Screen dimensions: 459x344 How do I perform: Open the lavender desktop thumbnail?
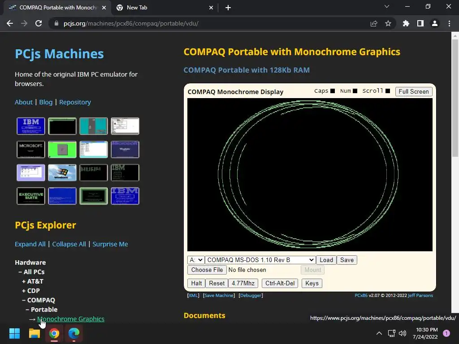(x=31, y=172)
